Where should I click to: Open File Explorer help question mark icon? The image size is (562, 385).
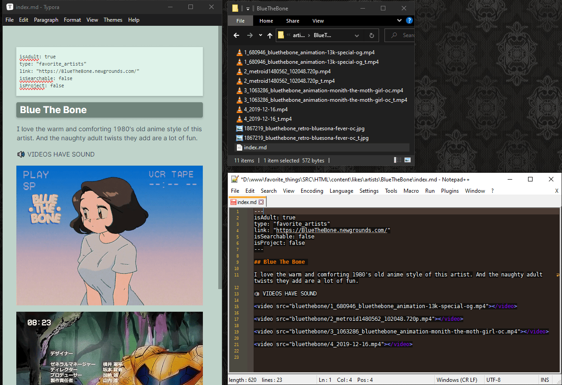(409, 20)
